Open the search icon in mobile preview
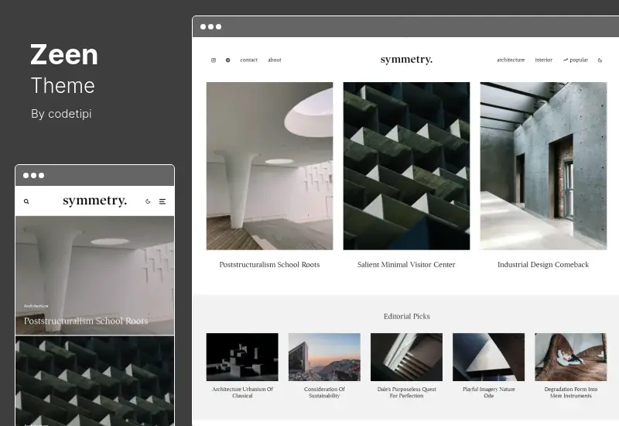The image size is (619, 426). tap(26, 201)
